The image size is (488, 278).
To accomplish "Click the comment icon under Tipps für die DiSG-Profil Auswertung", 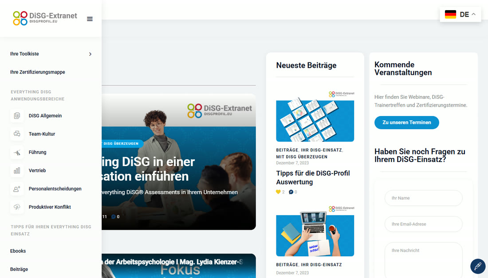I will (291, 192).
